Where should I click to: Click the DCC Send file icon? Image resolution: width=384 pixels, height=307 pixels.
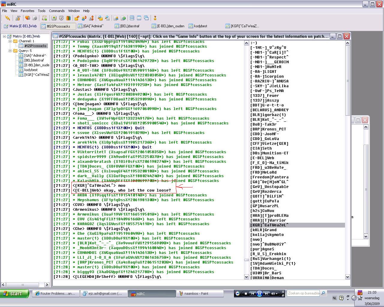77,18
